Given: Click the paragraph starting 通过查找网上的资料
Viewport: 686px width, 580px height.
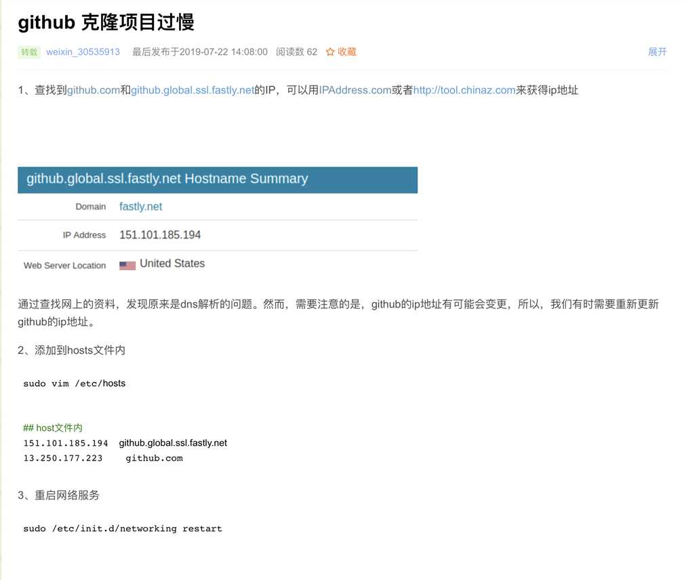Looking at the screenshot, I should (338, 313).
